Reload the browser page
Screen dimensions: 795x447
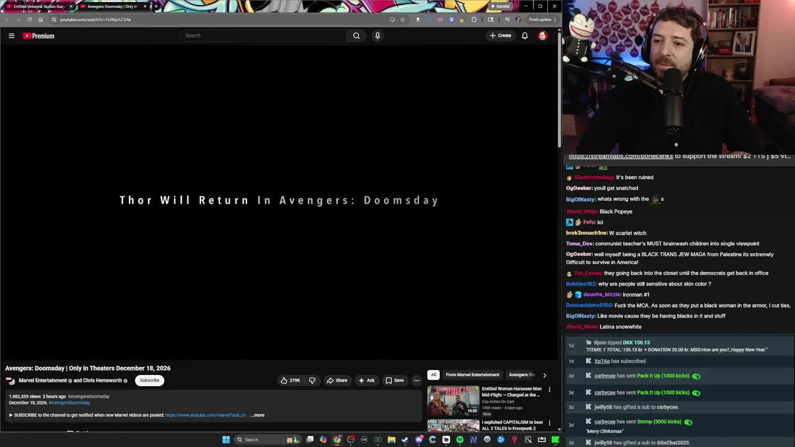(29, 19)
